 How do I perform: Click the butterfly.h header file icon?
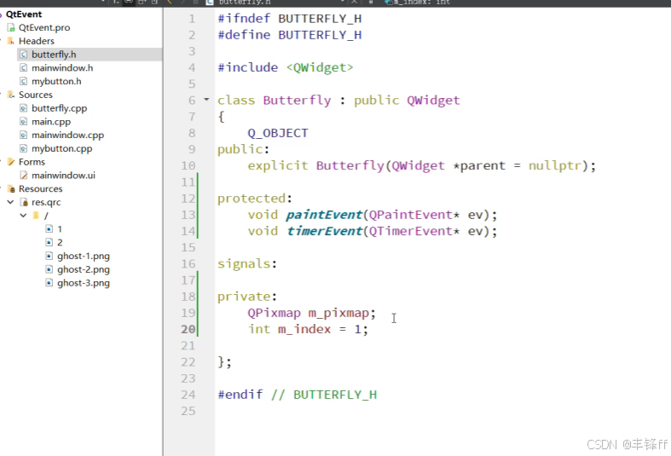coord(24,55)
